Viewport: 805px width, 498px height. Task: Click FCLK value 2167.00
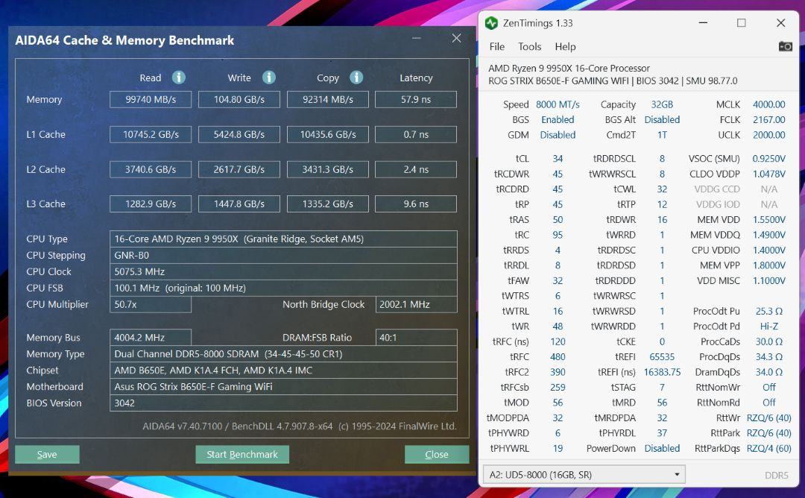pos(768,119)
